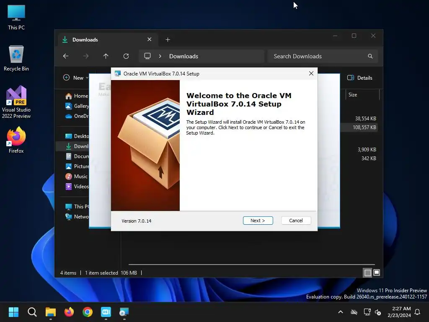Open Gallery in navigation pane
429x322 pixels.
coord(77,106)
